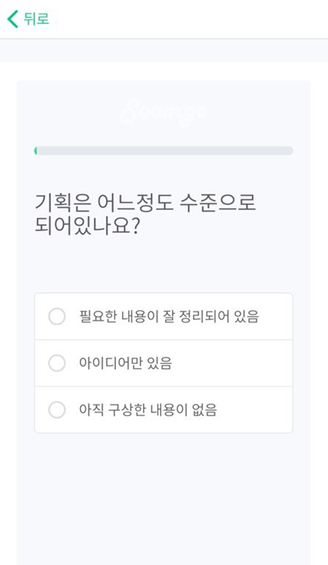Click blank right side of 아직 구상한 내용이 없음 row
The height and width of the screenshot is (565, 328).
(254, 410)
